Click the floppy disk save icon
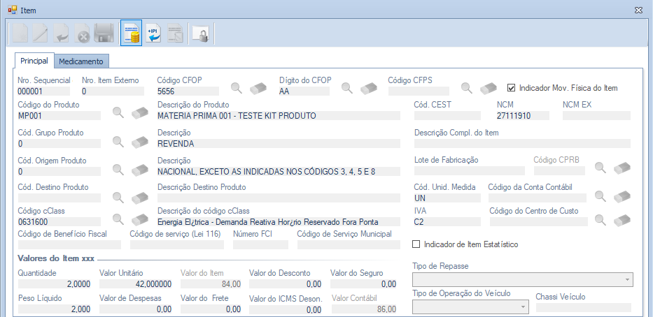 click(x=104, y=34)
